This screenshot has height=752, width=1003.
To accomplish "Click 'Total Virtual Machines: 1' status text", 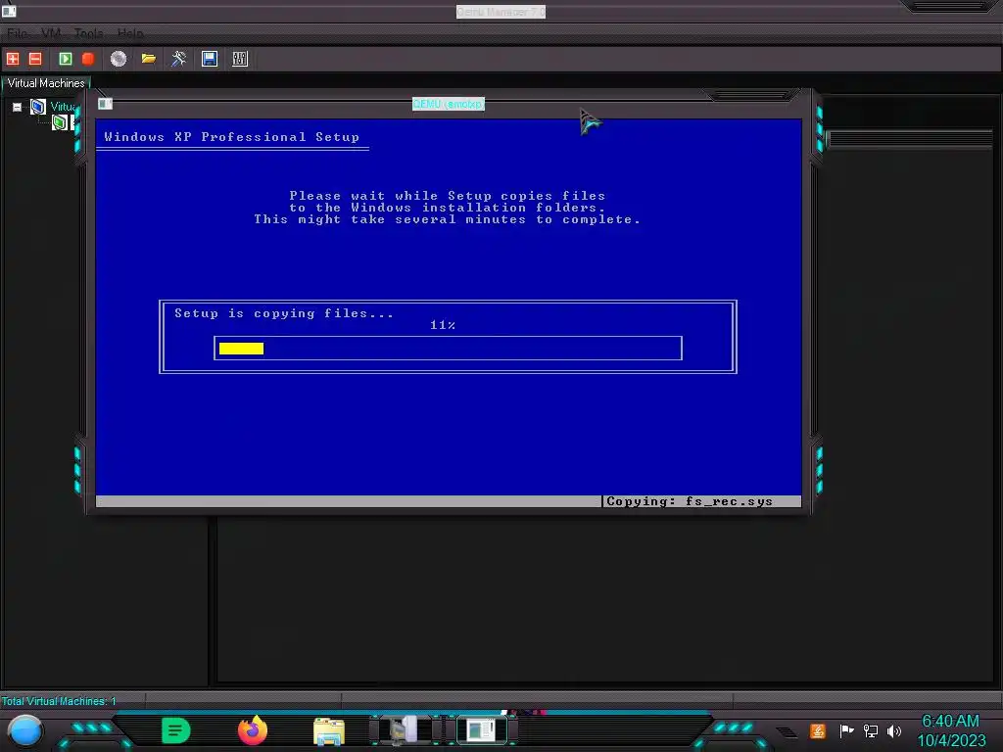I will 58,701.
